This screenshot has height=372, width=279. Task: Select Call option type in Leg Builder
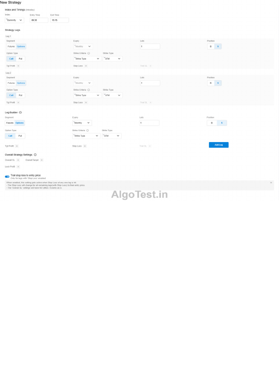click(x=10, y=136)
